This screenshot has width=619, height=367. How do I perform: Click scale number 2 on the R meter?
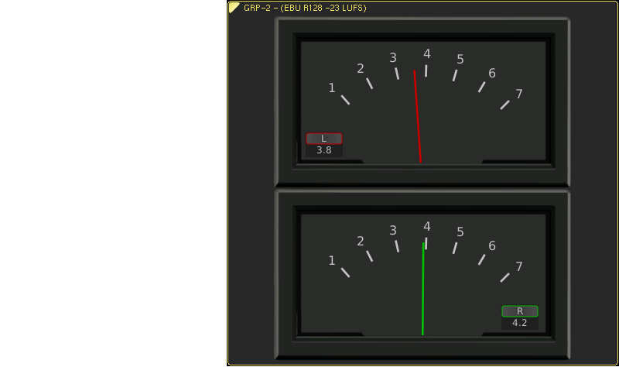[360, 242]
